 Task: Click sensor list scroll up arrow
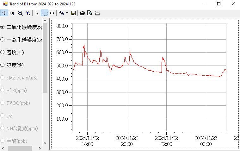coord(45,21)
